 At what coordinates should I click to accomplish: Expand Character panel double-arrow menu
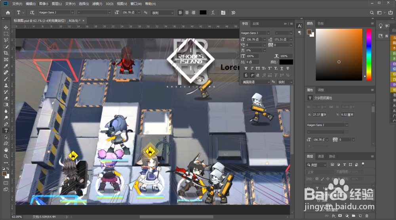(x=285, y=24)
